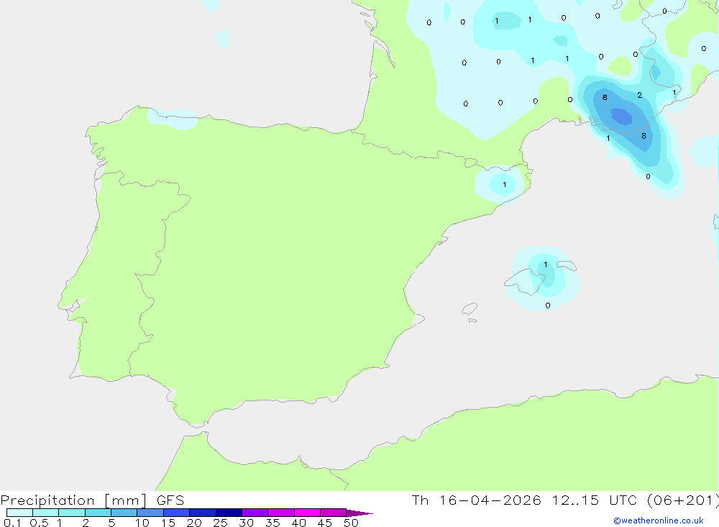The width and height of the screenshot is (719, 527).
Task: Click the legend arrow tip above 50 mm
Action: pyautogui.click(x=360, y=513)
